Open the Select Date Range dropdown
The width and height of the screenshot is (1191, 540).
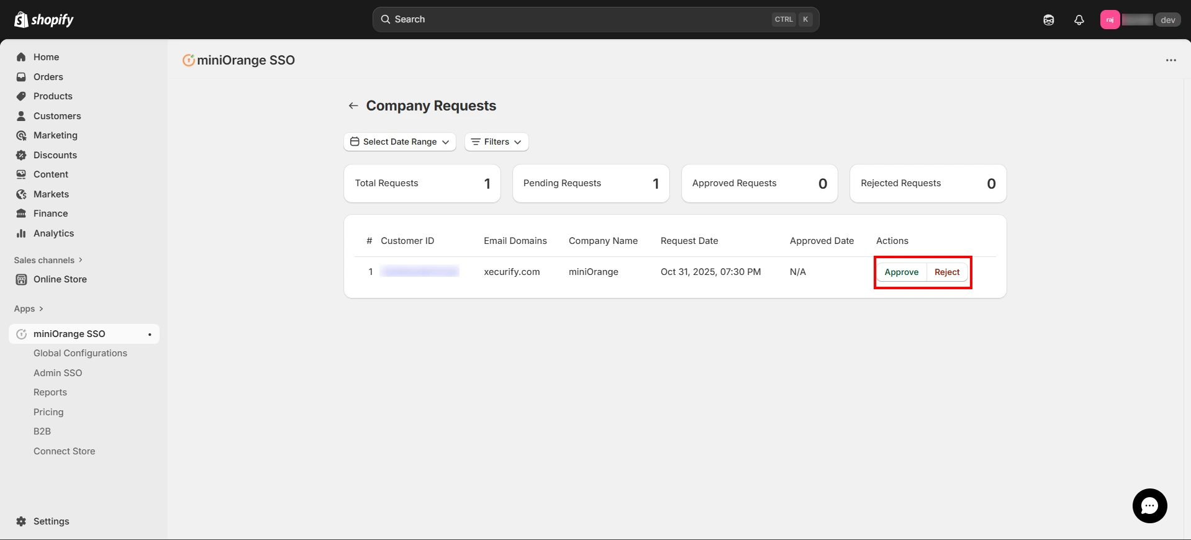pos(400,142)
